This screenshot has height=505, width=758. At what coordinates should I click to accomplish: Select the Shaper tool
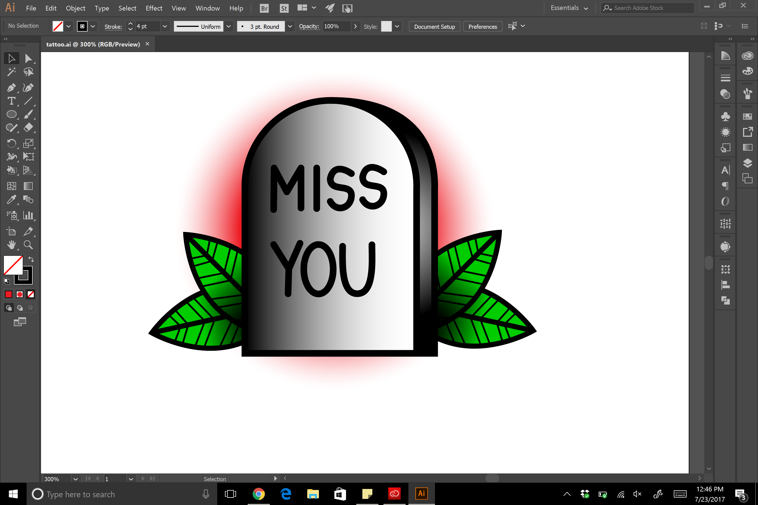11,128
